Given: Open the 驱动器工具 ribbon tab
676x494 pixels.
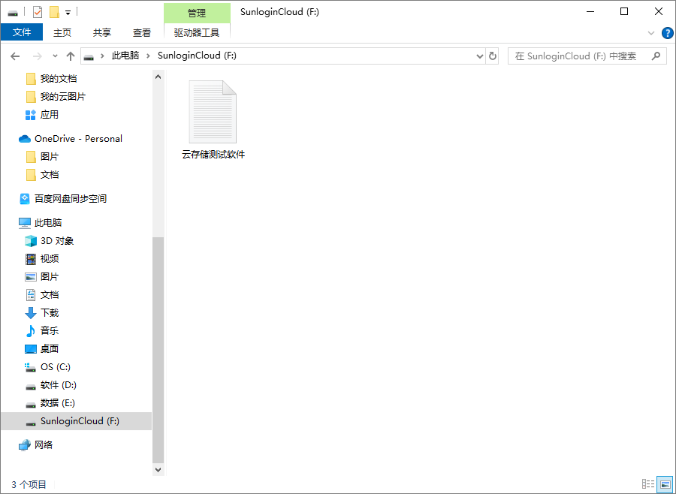Looking at the screenshot, I should (197, 32).
